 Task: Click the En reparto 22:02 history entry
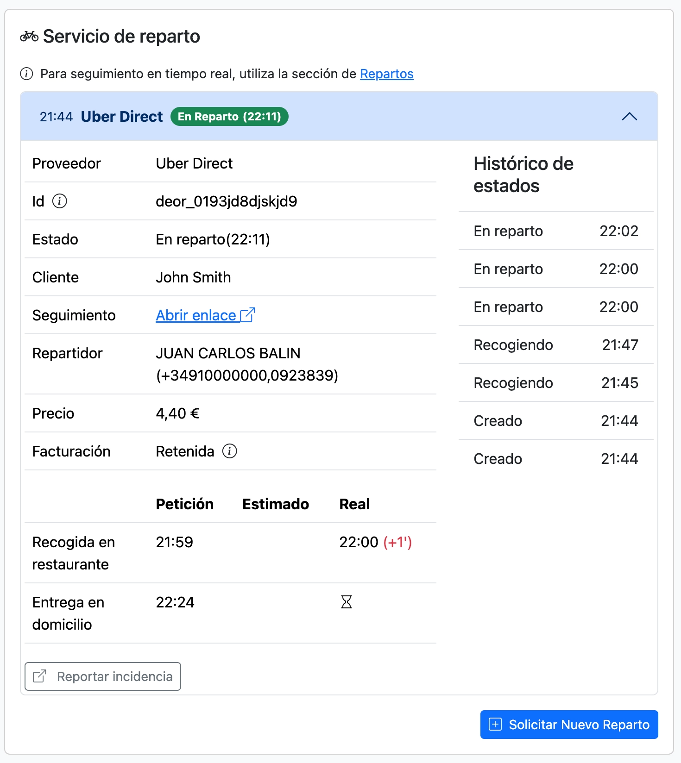[x=556, y=231]
